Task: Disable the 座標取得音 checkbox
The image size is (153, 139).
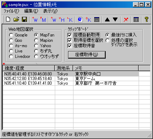Action: coord(70,46)
